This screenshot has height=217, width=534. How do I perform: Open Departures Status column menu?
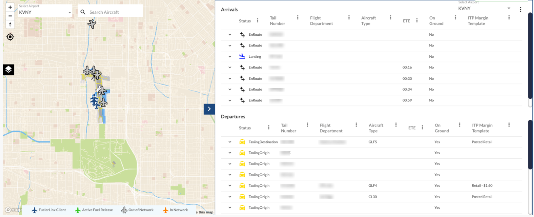[268, 127]
